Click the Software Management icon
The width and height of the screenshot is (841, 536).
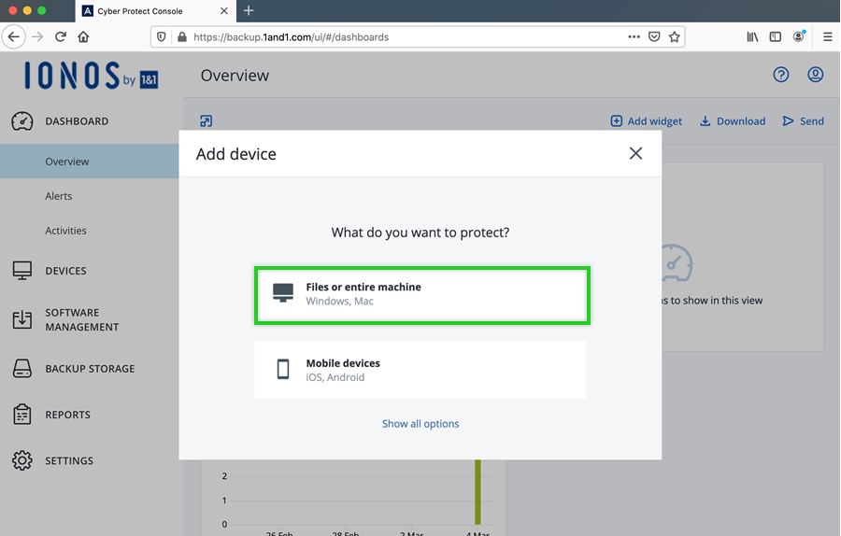pos(22,319)
